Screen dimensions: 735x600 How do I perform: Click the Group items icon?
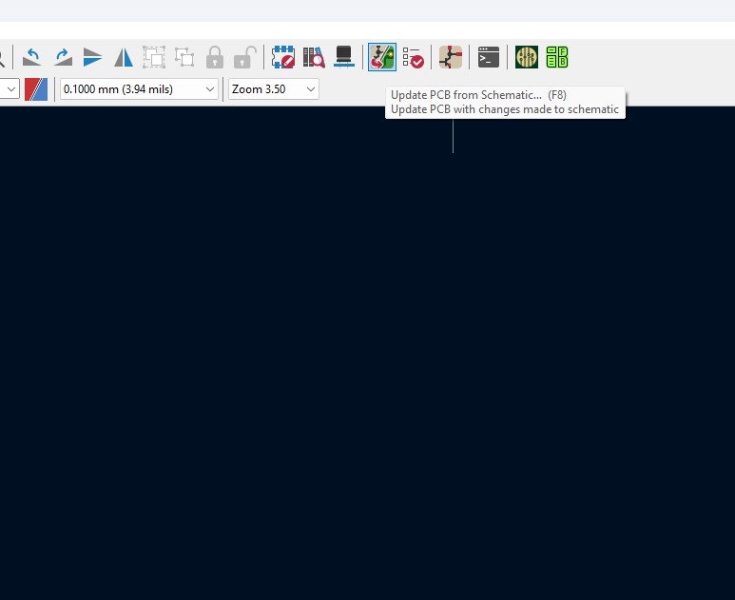tap(154, 57)
